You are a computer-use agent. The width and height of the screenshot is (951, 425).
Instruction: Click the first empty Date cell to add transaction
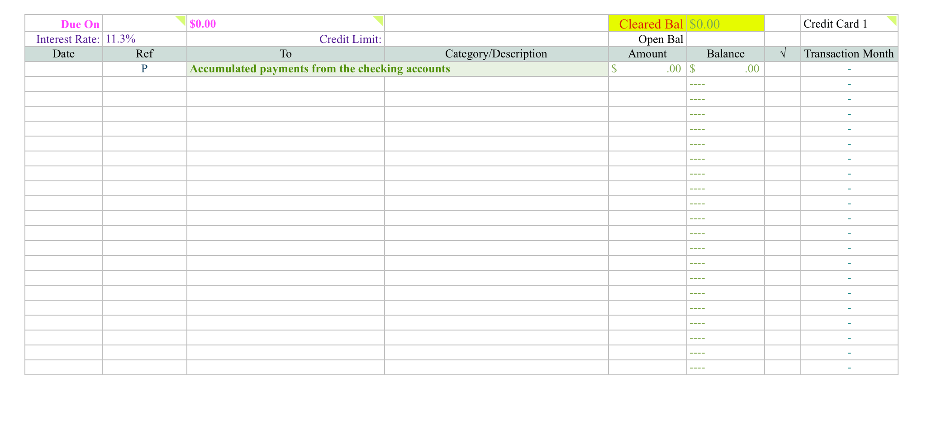click(x=63, y=84)
